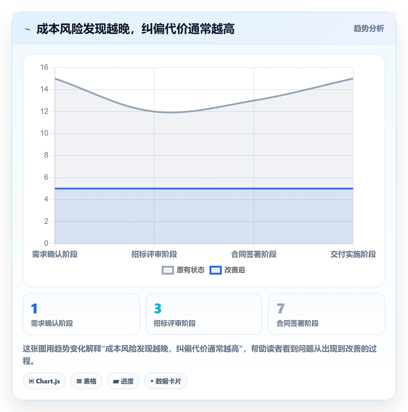Click 需求确认阶段 label in first stat card
Image resolution: width=408 pixels, height=412 pixels.
coord(52,323)
